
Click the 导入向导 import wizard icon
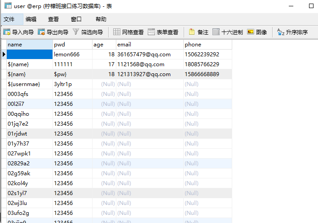7,32
